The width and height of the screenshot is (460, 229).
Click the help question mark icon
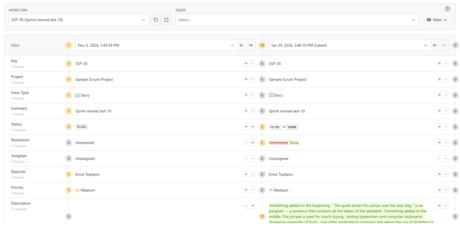click(447, 9)
